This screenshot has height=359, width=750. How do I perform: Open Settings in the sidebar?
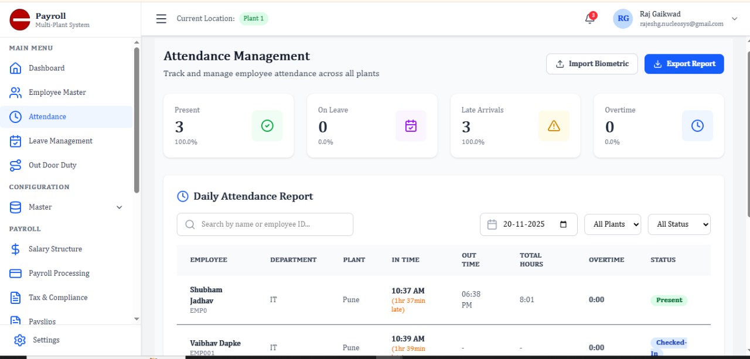coord(46,340)
